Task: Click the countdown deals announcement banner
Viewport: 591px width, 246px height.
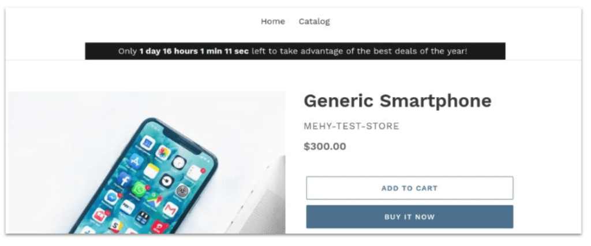Action: click(x=295, y=51)
